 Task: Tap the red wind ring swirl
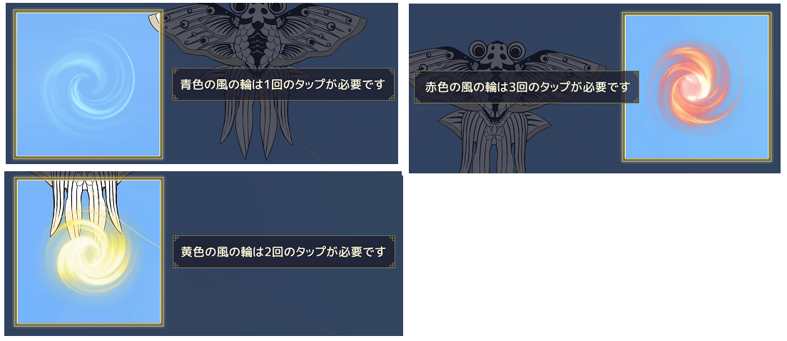(x=695, y=86)
